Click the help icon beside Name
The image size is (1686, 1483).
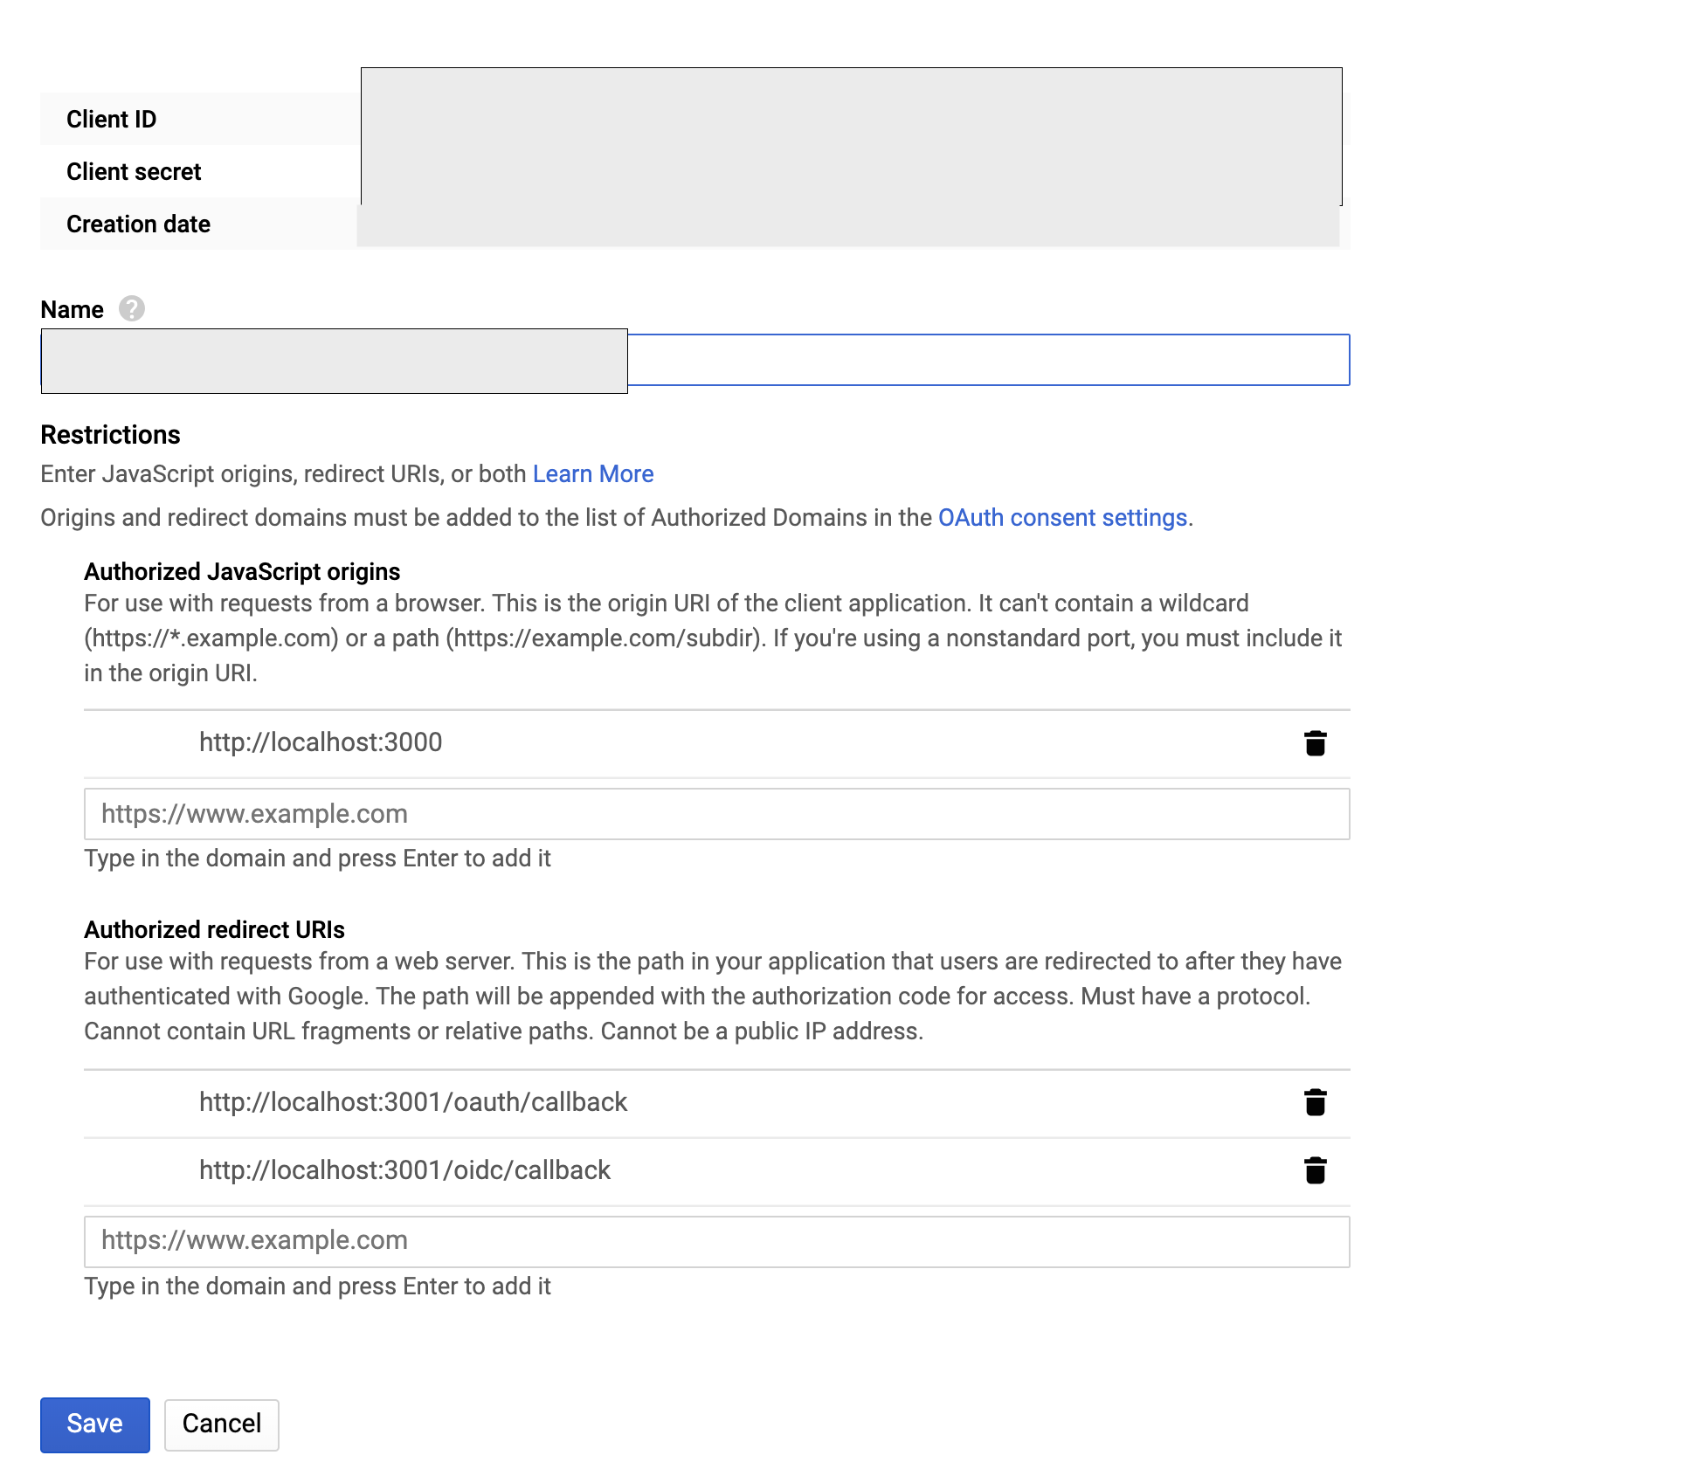(132, 309)
